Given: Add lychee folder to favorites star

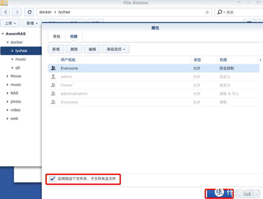Looking at the screenshot, I should (x=207, y=12).
